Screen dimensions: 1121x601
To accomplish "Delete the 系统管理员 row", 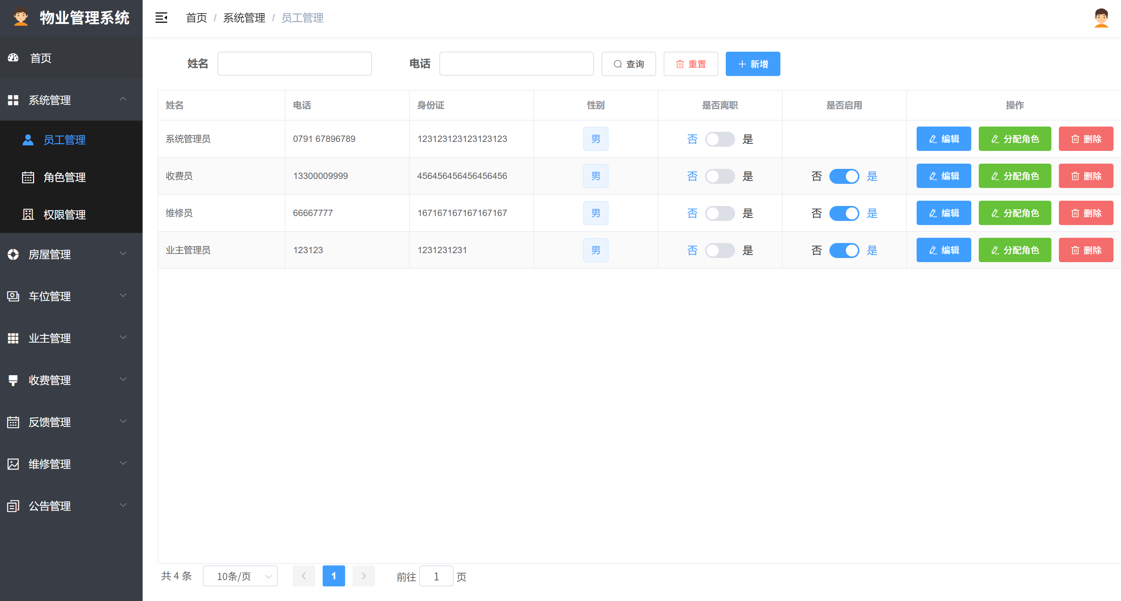I will (1086, 139).
